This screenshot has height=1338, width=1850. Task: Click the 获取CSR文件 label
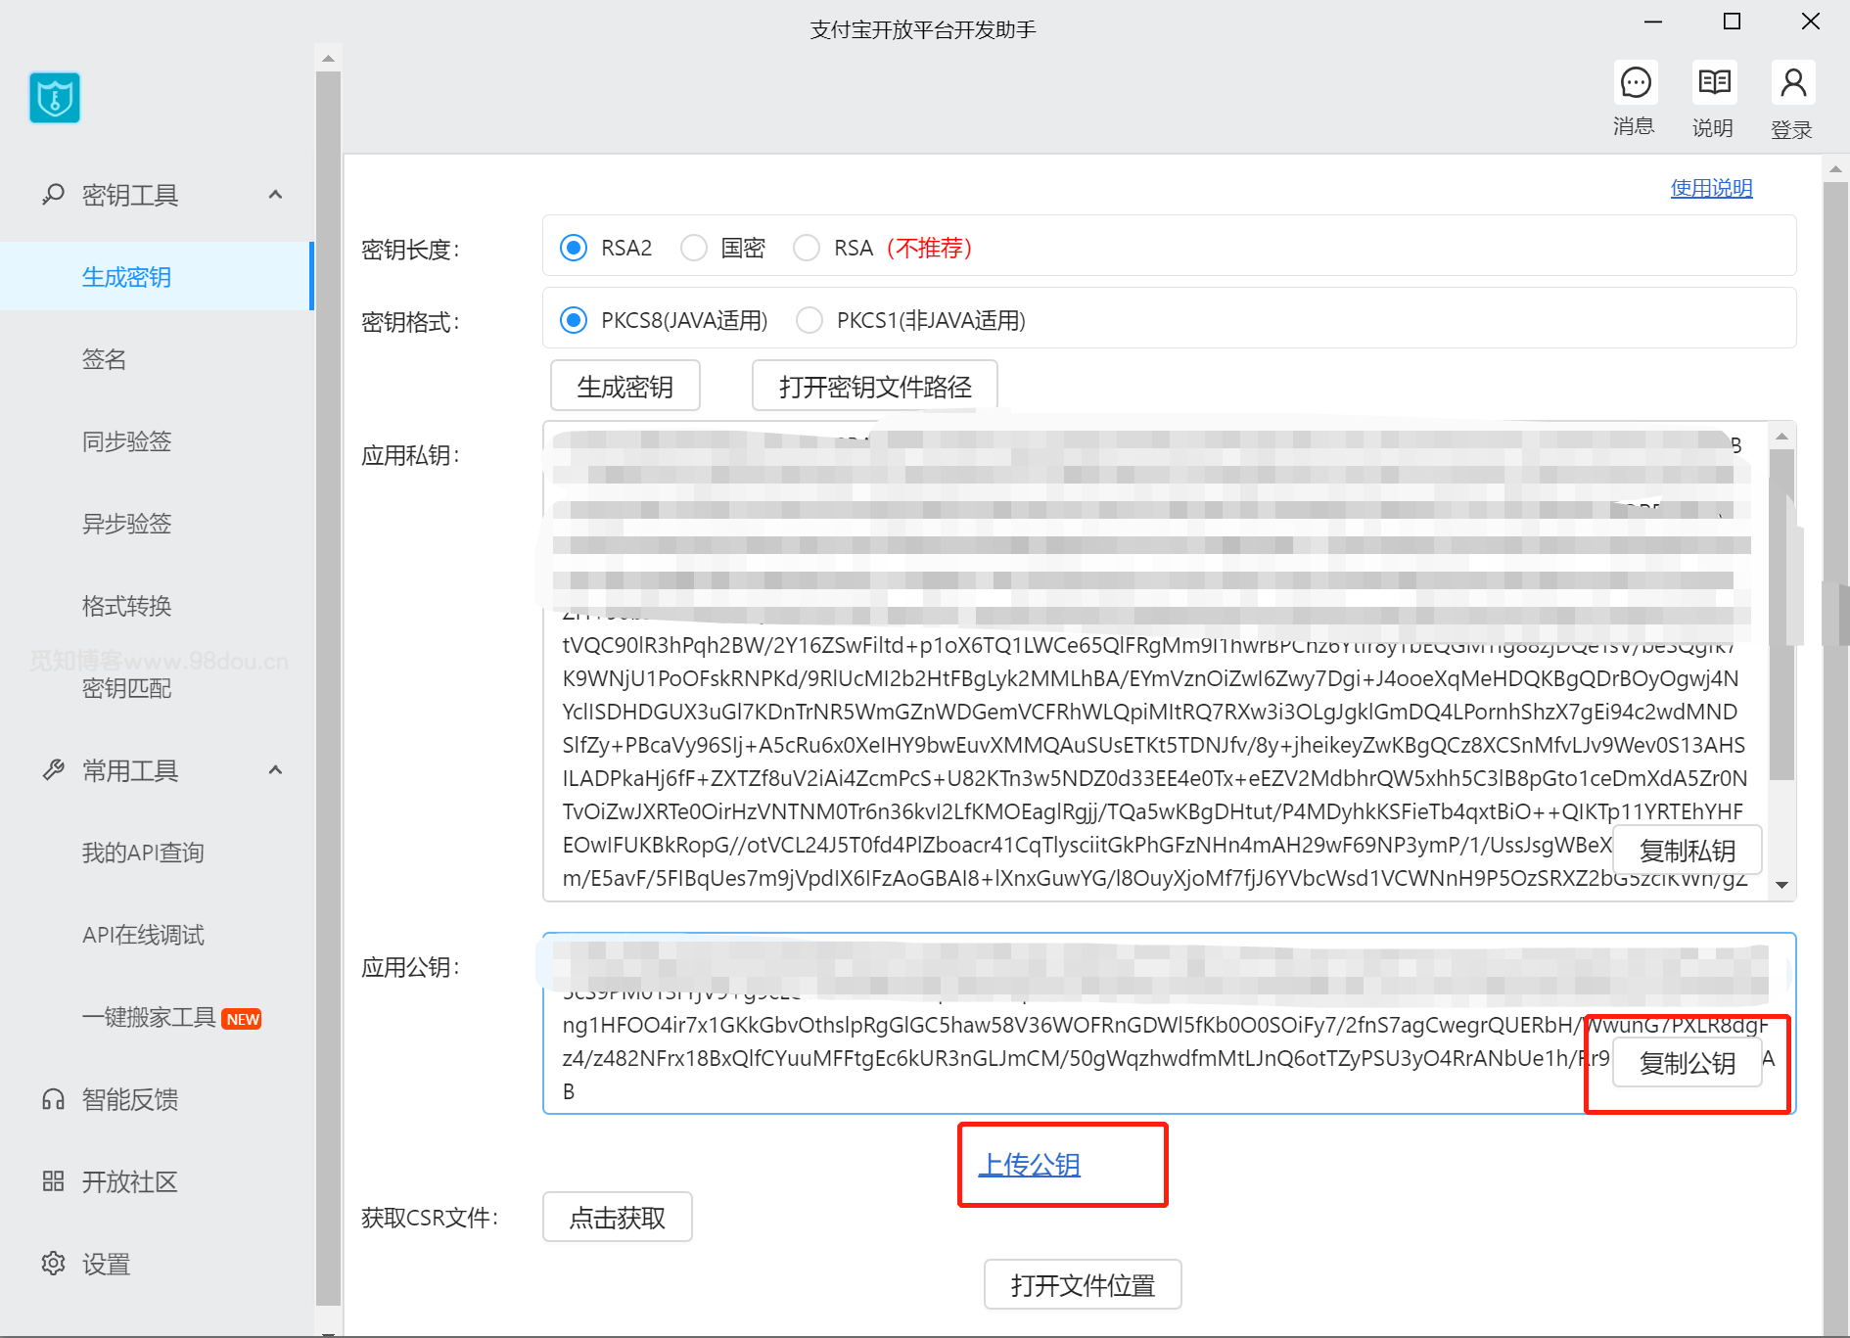(x=431, y=1218)
